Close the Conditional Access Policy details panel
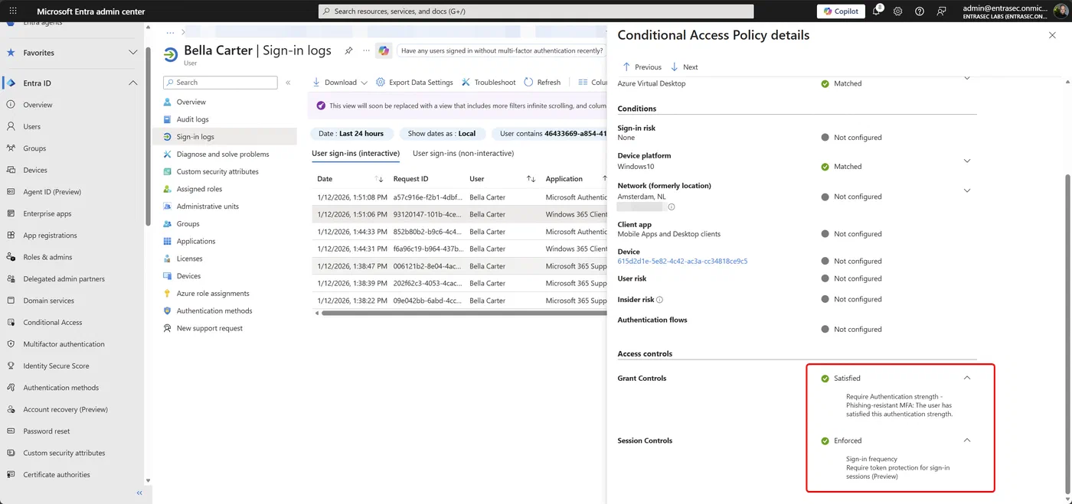The height and width of the screenshot is (504, 1072). tap(1052, 35)
